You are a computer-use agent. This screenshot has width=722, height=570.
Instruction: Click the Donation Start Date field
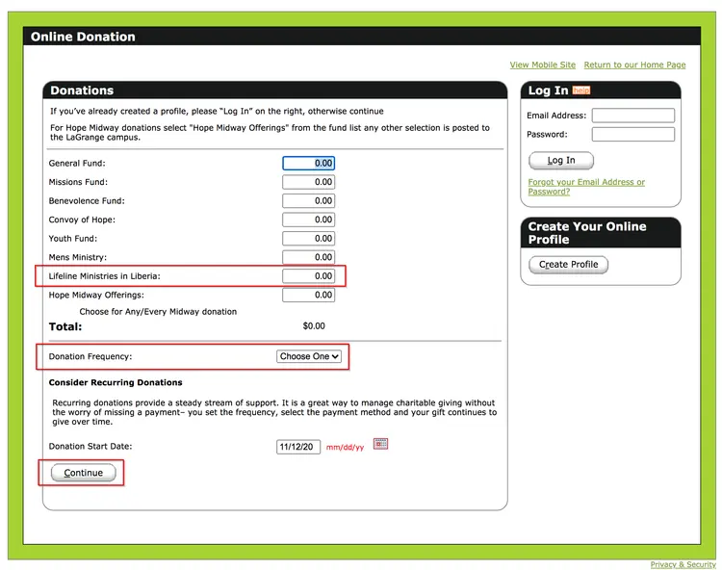pyautogui.click(x=298, y=447)
